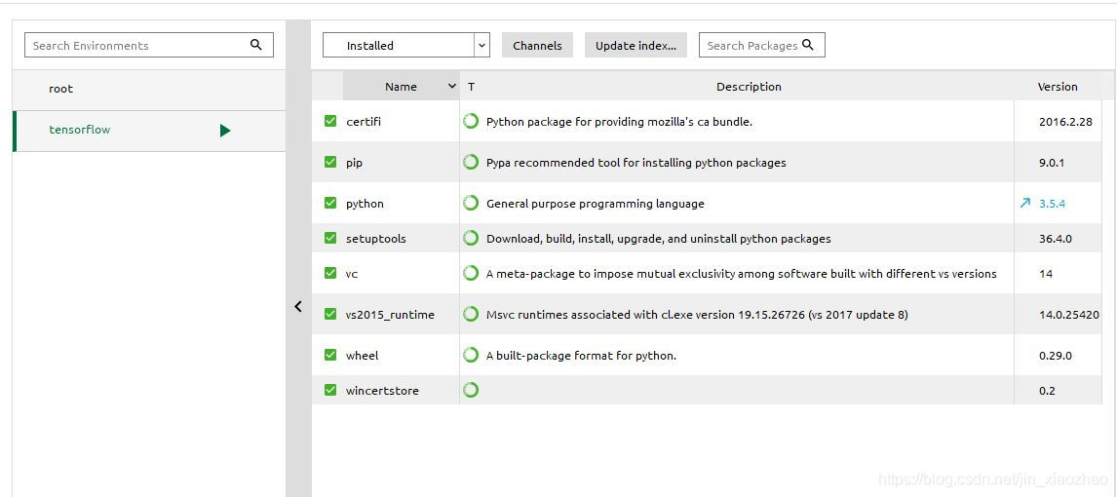Click the green type circle for vs2015_runtime
Viewport: 1117px width, 497px height.
tap(471, 314)
